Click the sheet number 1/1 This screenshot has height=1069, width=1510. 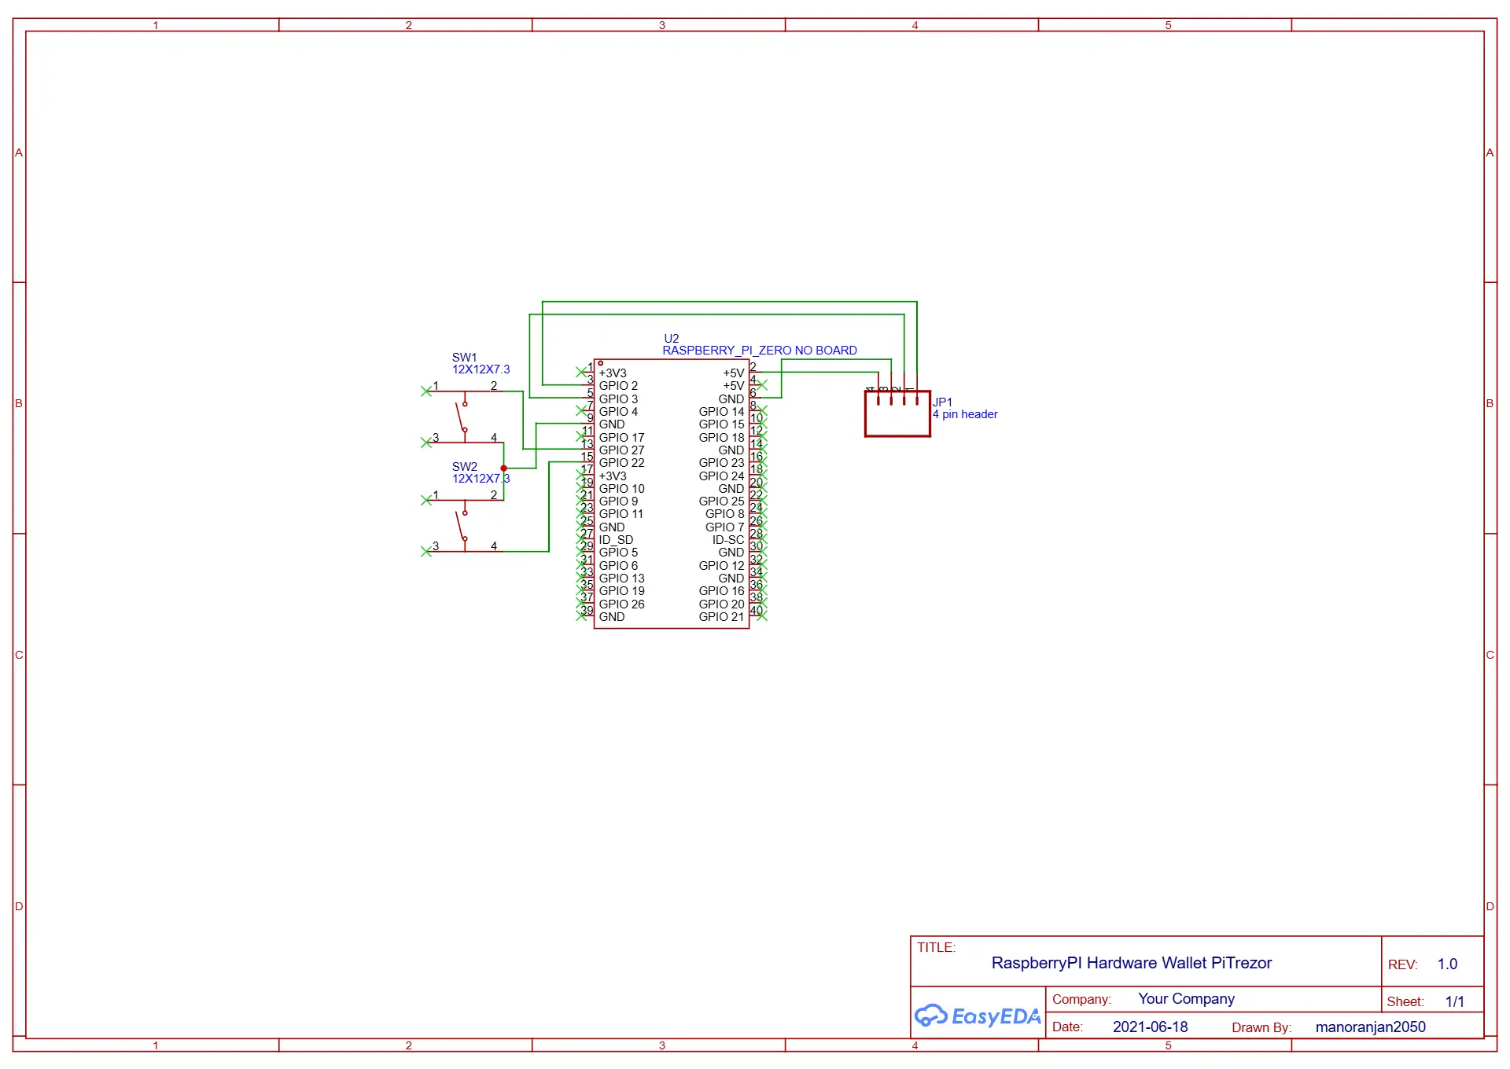click(1455, 1001)
